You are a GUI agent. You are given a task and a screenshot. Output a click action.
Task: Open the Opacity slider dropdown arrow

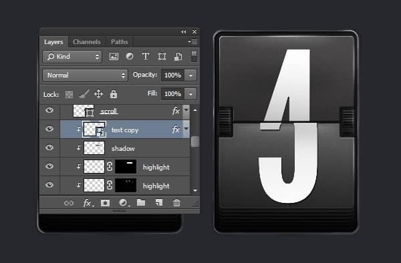(x=190, y=75)
